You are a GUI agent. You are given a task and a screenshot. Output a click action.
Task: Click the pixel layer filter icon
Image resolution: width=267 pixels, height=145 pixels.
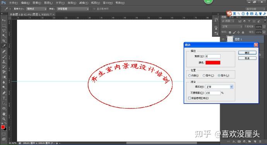240,21
